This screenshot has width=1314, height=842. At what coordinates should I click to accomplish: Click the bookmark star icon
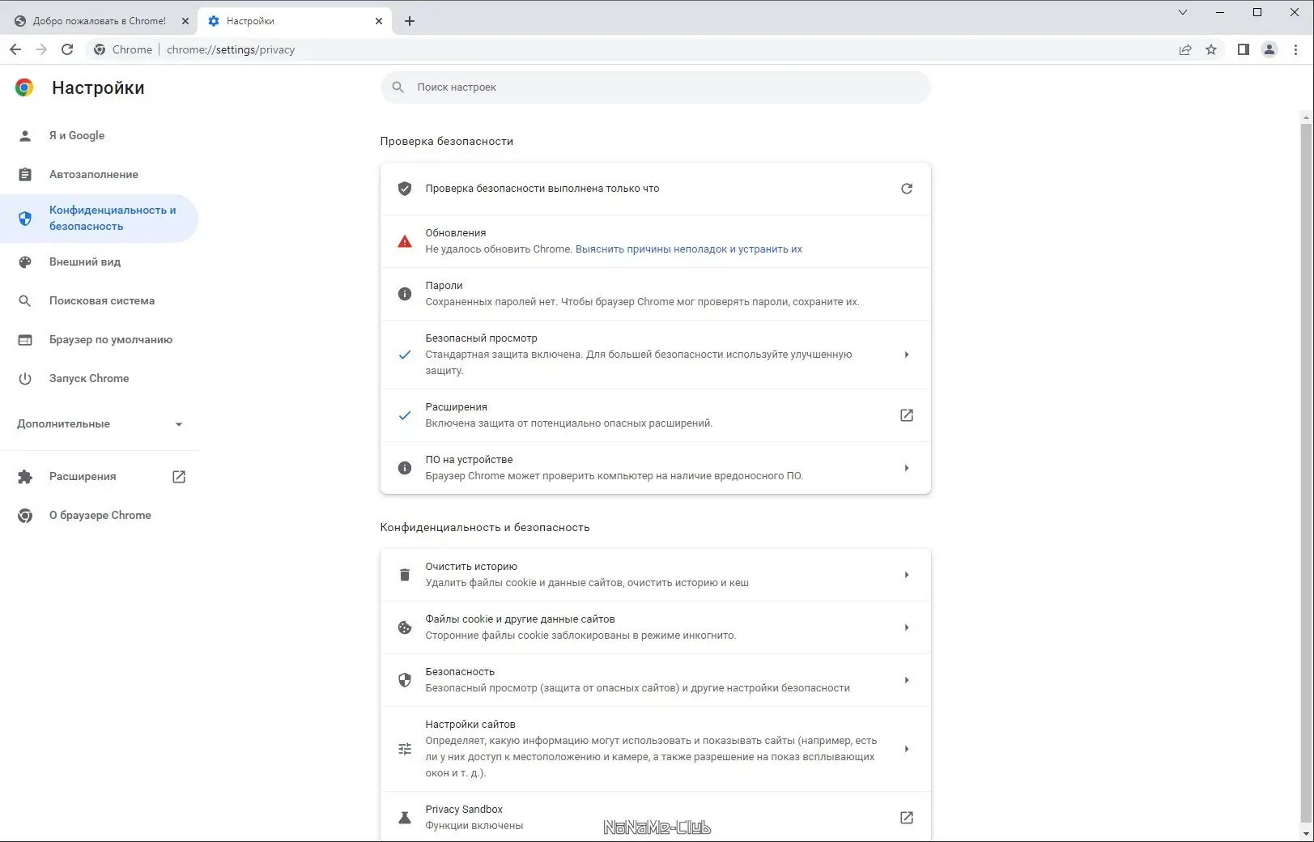[x=1211, y=49]
